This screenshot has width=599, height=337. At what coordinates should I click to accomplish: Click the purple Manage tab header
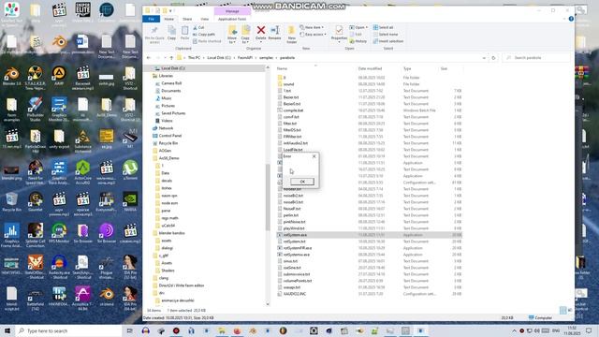[232, 11]
